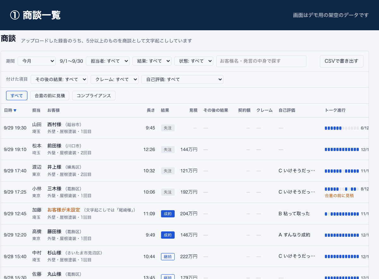Click the 合意の前に見積 tag in 三木様 row
This screenshot has height=279, width=379.
(x=339, y=196)
